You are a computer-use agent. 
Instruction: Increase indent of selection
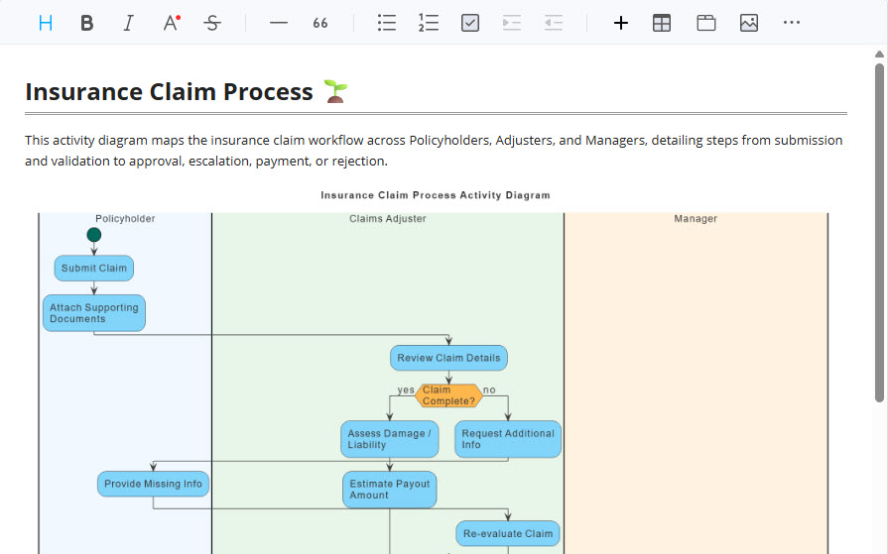512,23
